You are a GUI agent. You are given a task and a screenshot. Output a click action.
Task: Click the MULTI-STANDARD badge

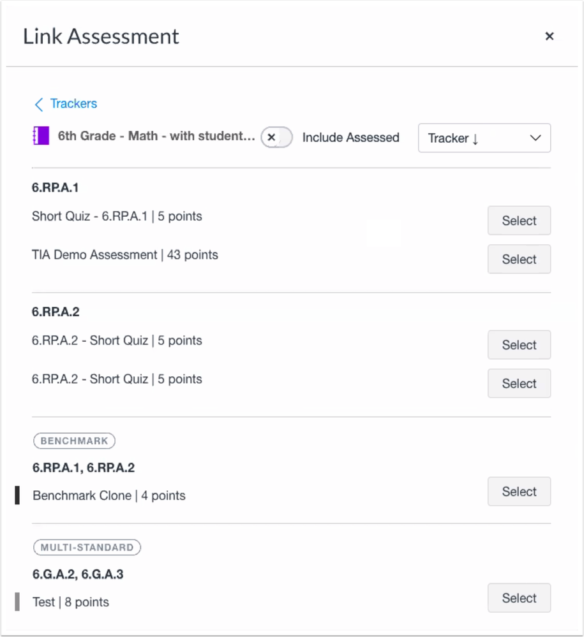[x=87, y=547]
